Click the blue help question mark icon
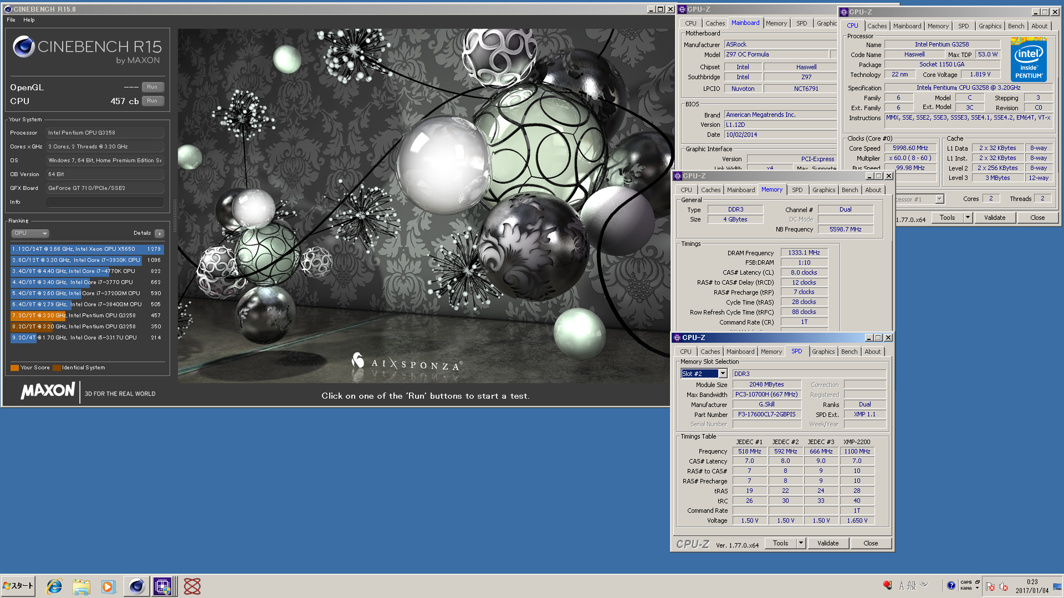 [951, 585]
